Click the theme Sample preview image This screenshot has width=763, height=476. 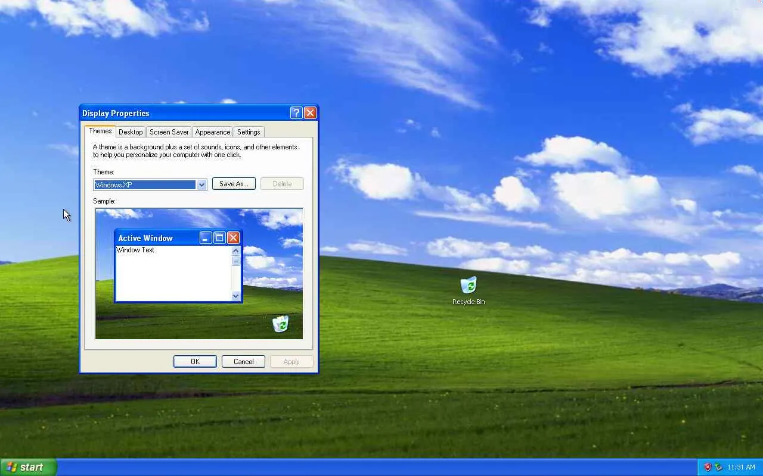(199, 274)
